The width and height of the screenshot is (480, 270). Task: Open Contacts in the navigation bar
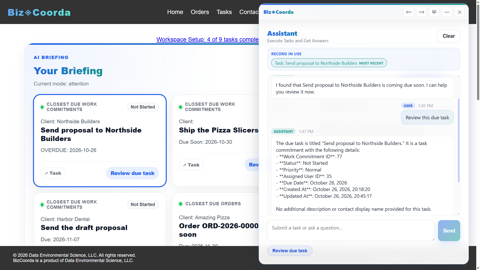(249, 12)
